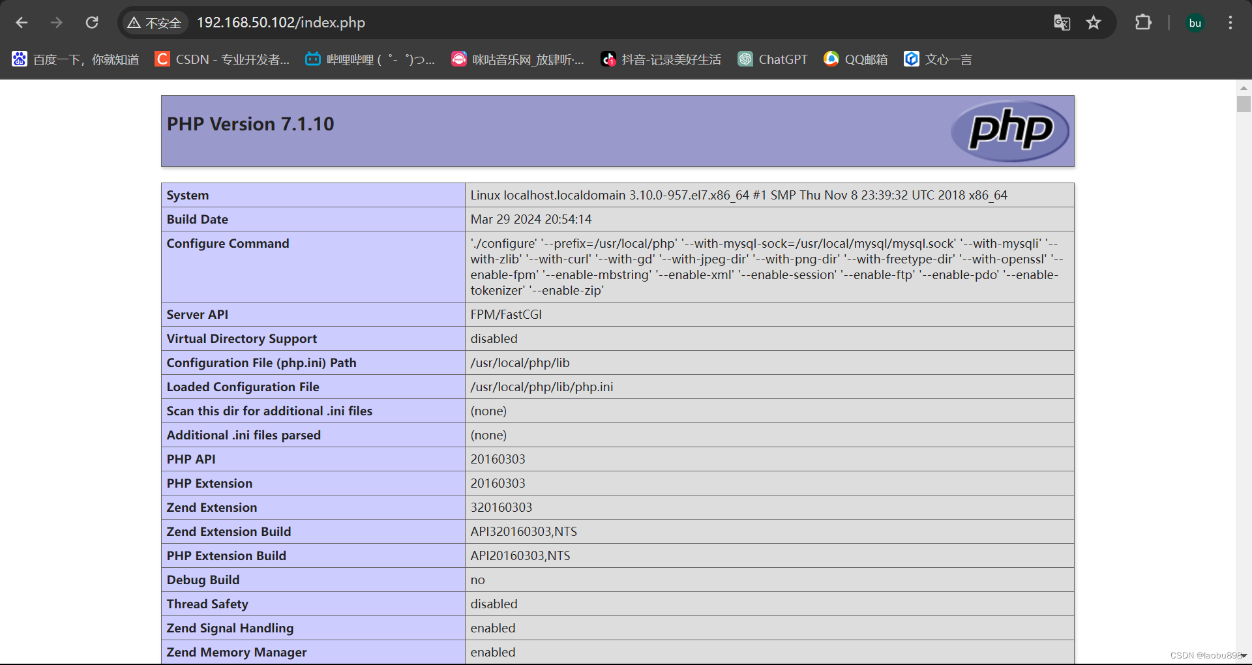Open the Chrome three-dot menu
This screenshot has height=665, width=1252.
1230,23
